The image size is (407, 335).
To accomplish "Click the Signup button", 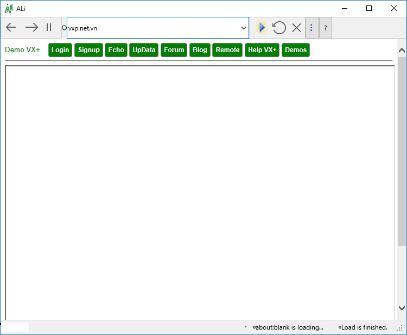I will point(88,50).
